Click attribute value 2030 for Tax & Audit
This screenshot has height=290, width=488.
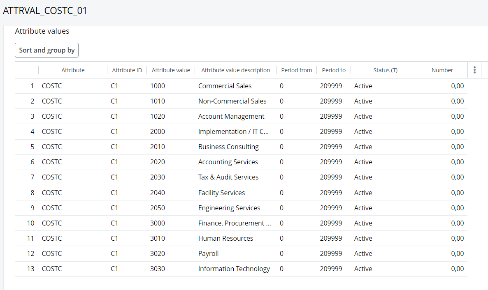pos(158,177)
